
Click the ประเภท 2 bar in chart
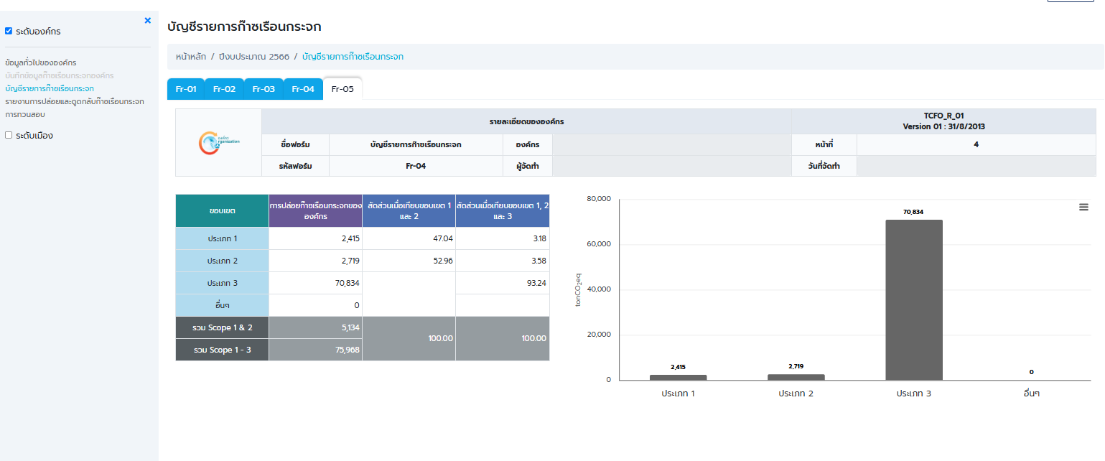point(796,377)
